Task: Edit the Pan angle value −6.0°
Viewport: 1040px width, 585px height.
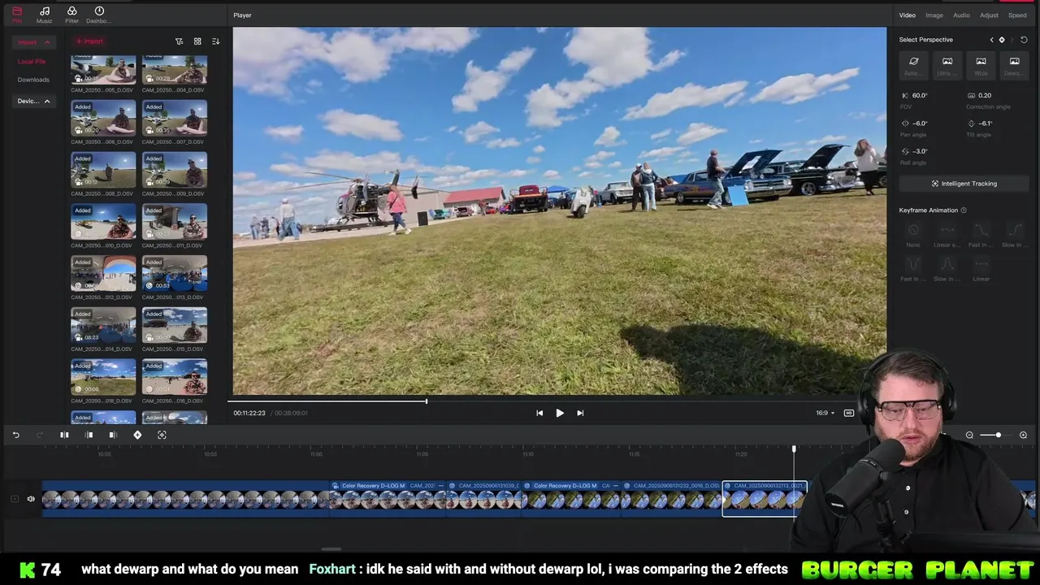Action: pos(920,123)
